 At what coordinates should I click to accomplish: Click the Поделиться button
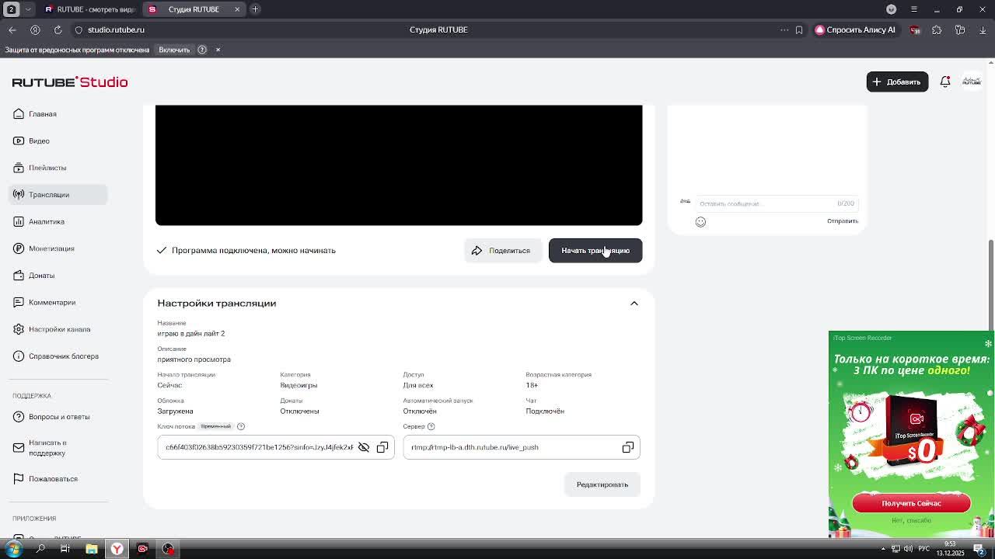pos(502,251)
